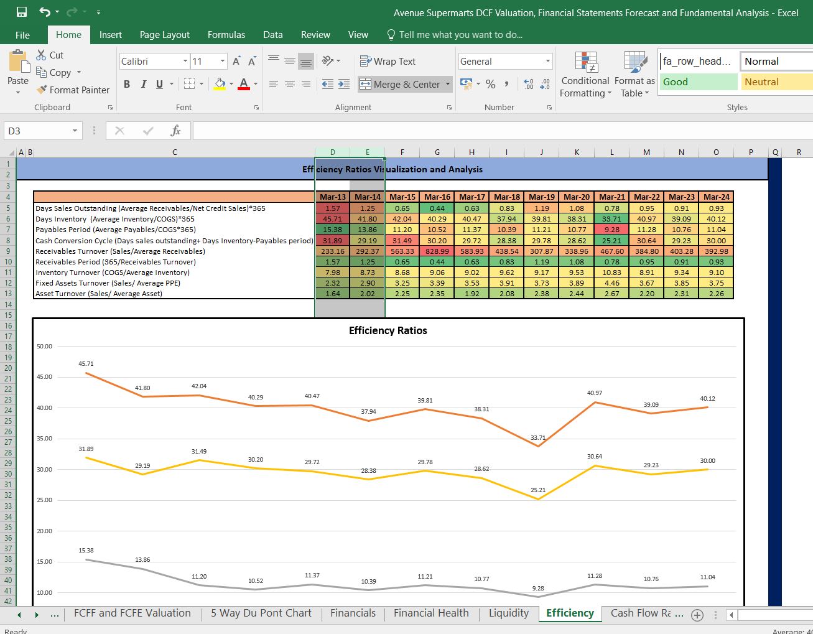Image resolution: width=813 pixels, height=634 pixels.
Task: Click the Save icon in quick access toolbar
Action: [22, 12]
